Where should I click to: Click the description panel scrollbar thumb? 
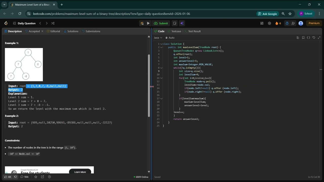click(149, 85)
